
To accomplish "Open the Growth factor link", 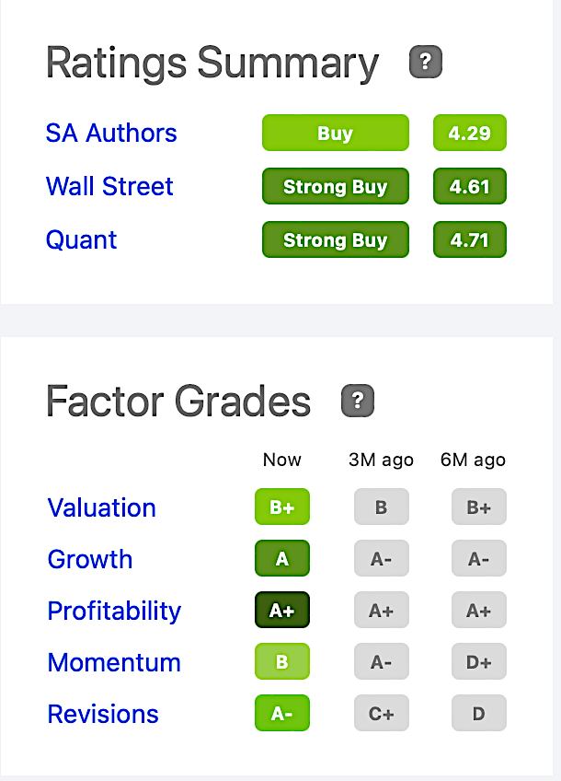I will [90, 559].
